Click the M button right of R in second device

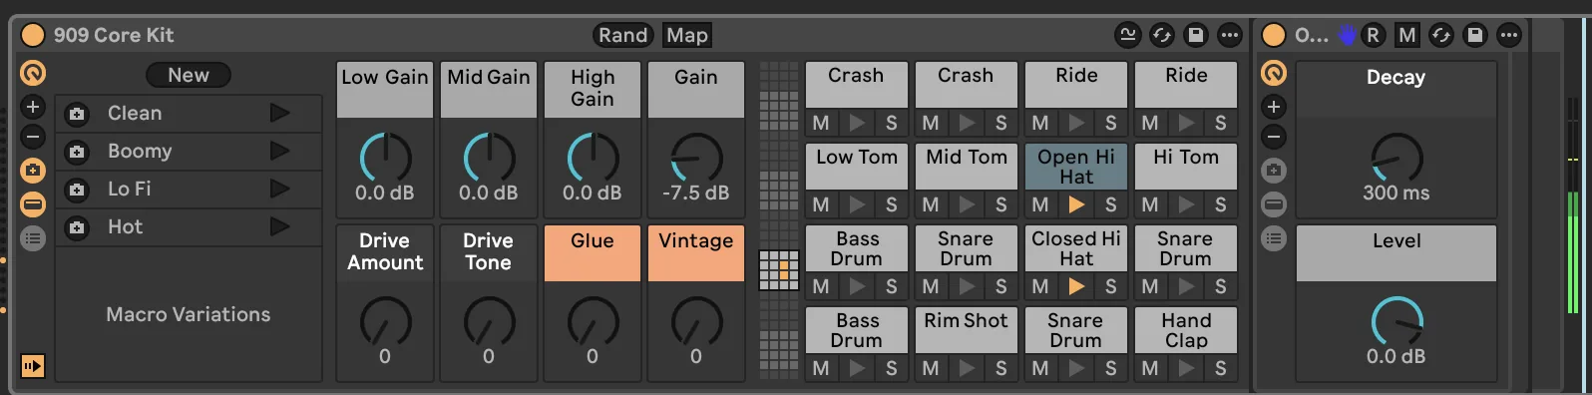tap(1407, 35)
